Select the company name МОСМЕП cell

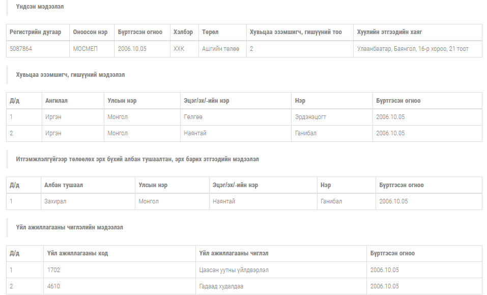(85, 49)
